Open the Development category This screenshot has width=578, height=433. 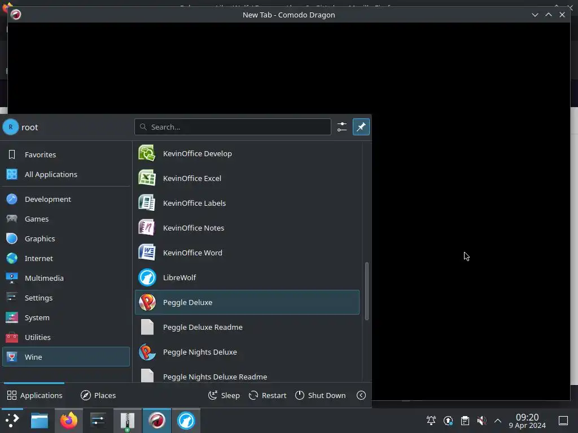pos(66,199)
